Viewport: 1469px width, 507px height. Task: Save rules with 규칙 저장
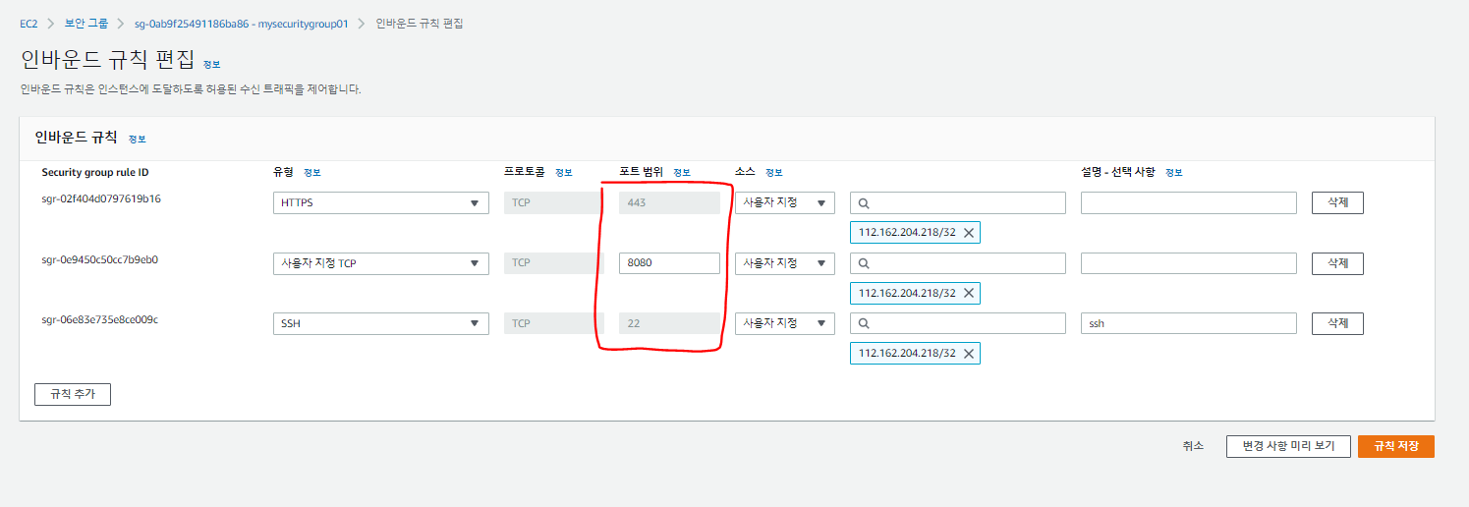[1396, 446]
